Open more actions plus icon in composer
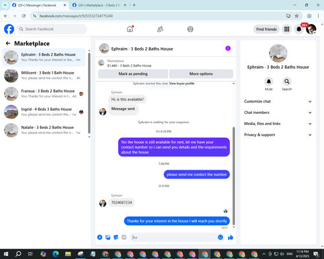 100,237
